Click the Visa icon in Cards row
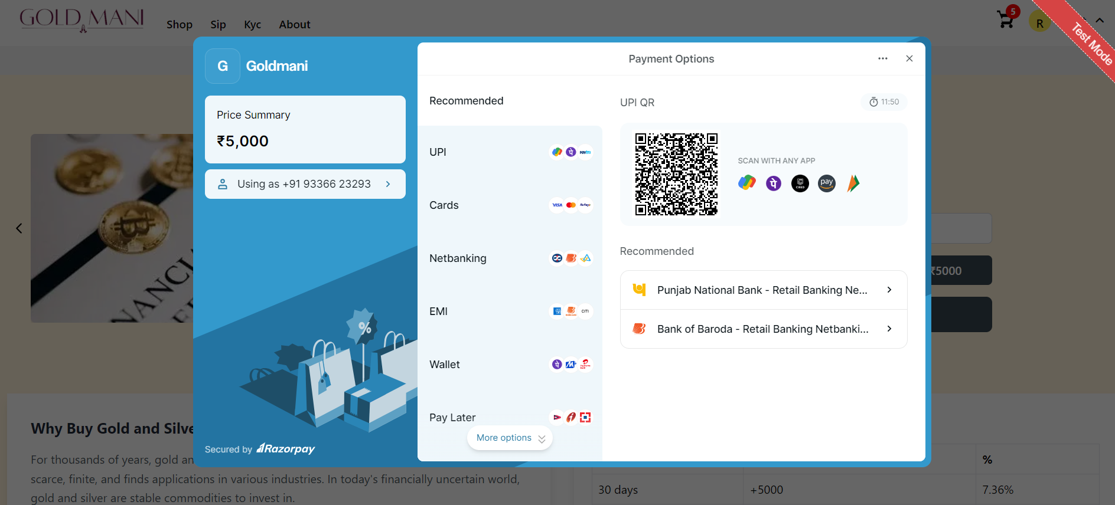 tap(557, 205)
